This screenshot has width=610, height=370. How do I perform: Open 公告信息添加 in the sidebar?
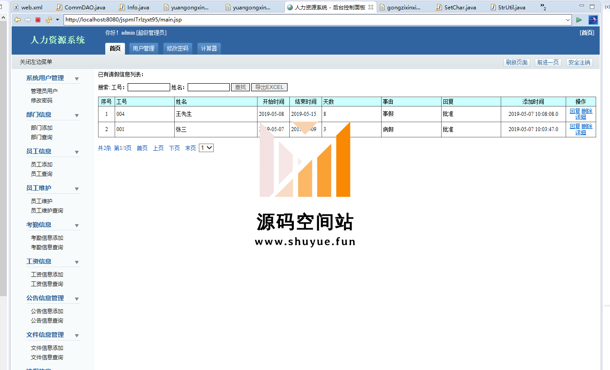pyautogui.click(x=47, y=311)
